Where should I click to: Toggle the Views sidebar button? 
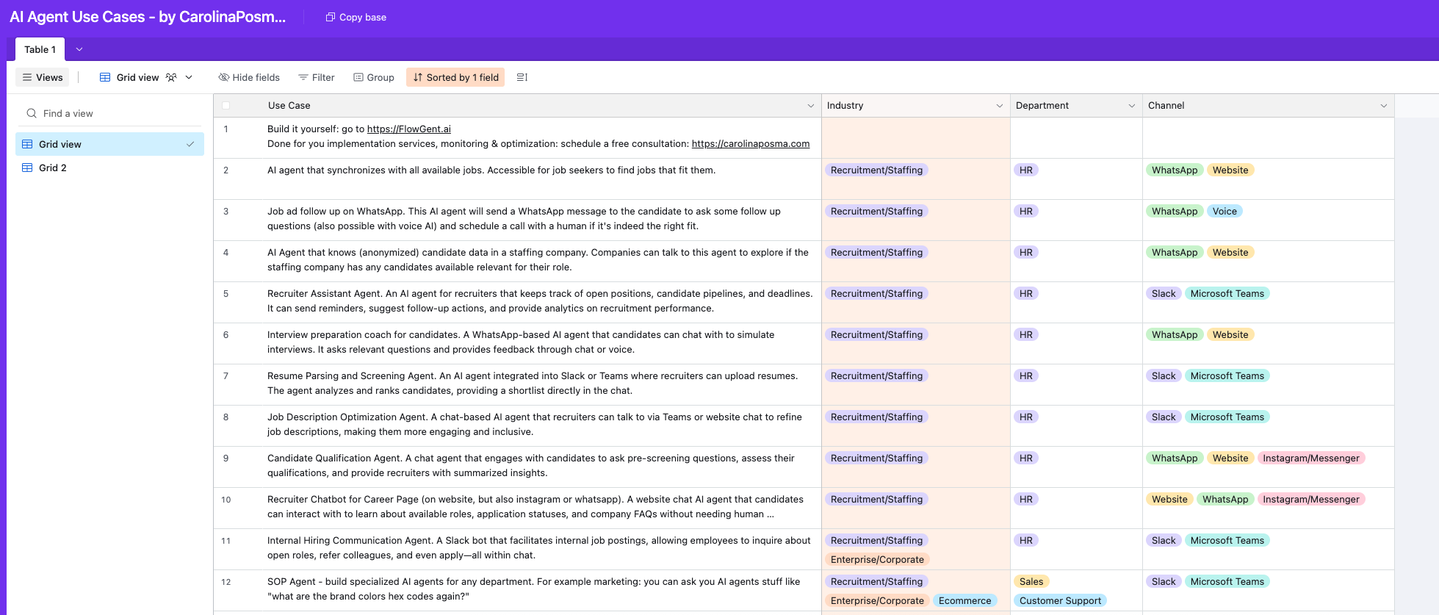[x=43, y=77]
